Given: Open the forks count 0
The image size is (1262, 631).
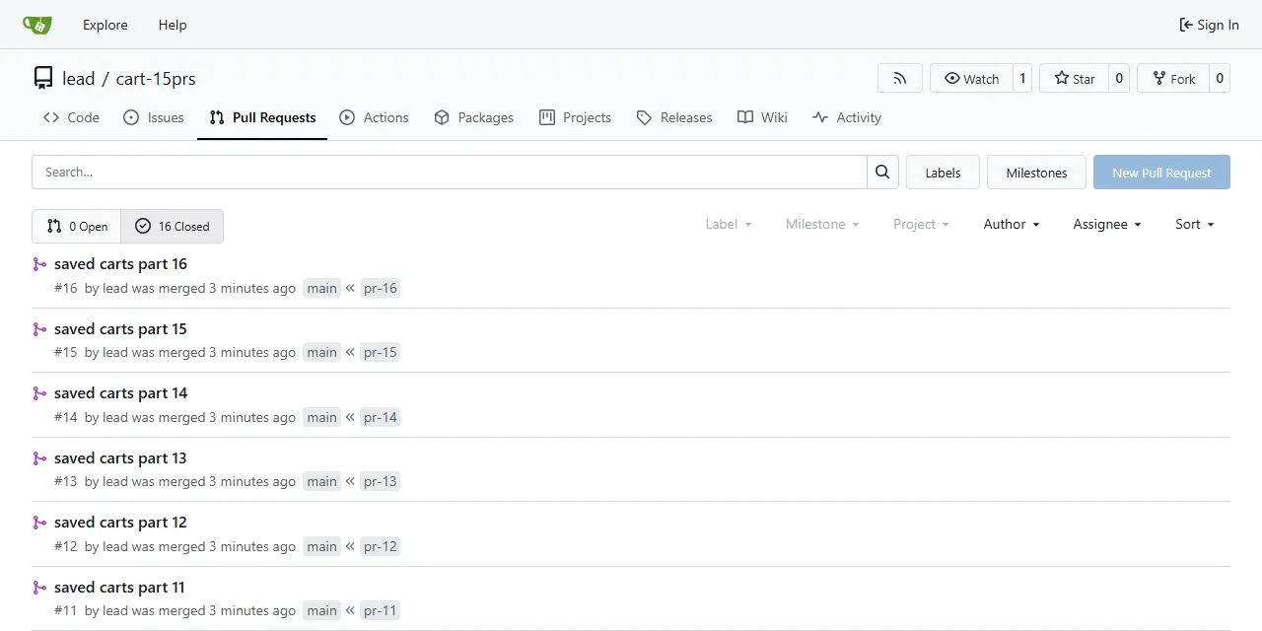Looking at the screenshot, I should click(x=1220, y=79).
